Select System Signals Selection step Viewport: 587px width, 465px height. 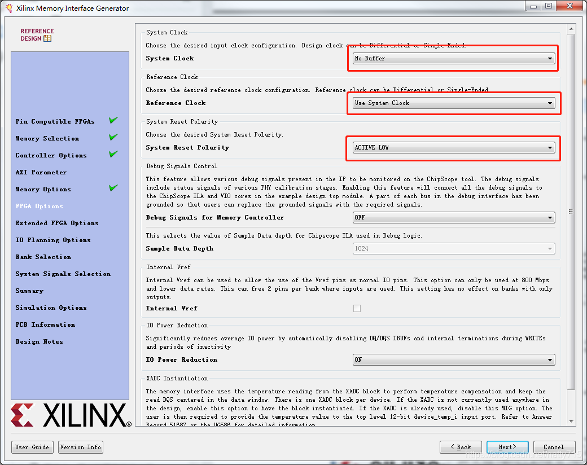click(x=63, y=274)
